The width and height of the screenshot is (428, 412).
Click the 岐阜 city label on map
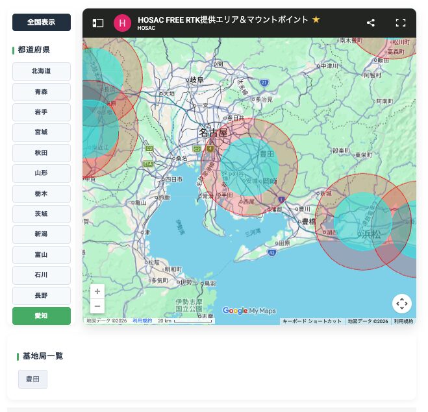pos(197,80)
